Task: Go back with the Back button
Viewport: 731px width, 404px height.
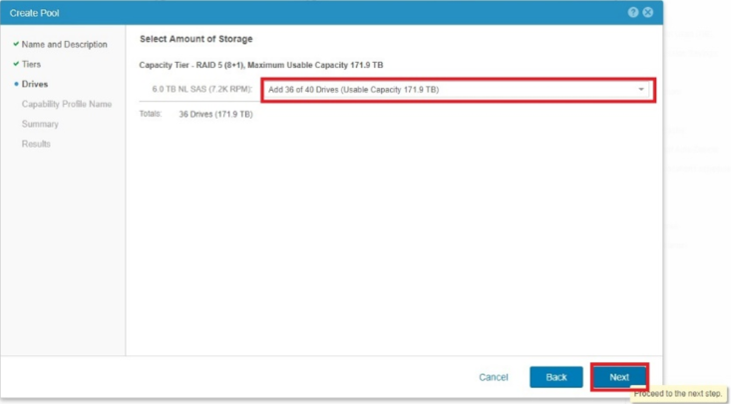Action: pos(555,377)
